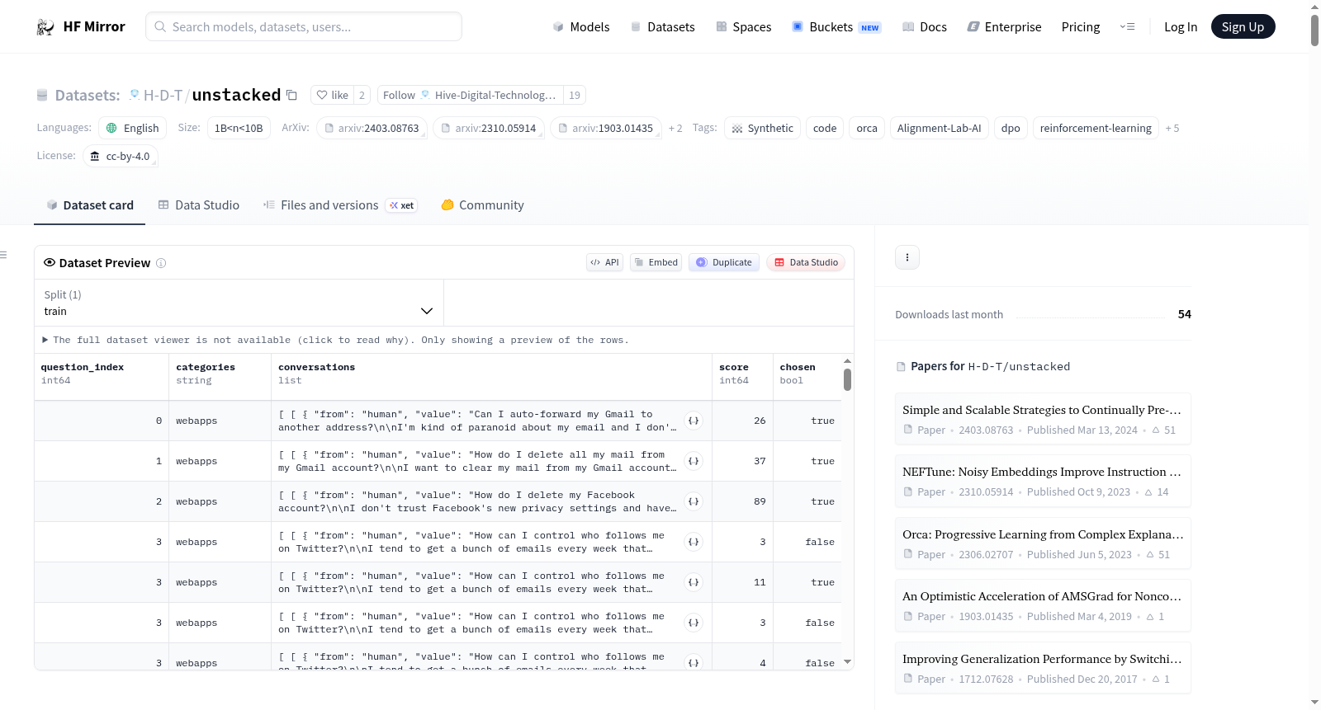The image size is (1321, 710).
Task: Expand the full dataset viewer notice
Action: tap(335, 340)
